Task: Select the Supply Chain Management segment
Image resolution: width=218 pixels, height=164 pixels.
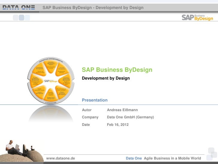Action: pyautogui.click(x=51, y=98)
